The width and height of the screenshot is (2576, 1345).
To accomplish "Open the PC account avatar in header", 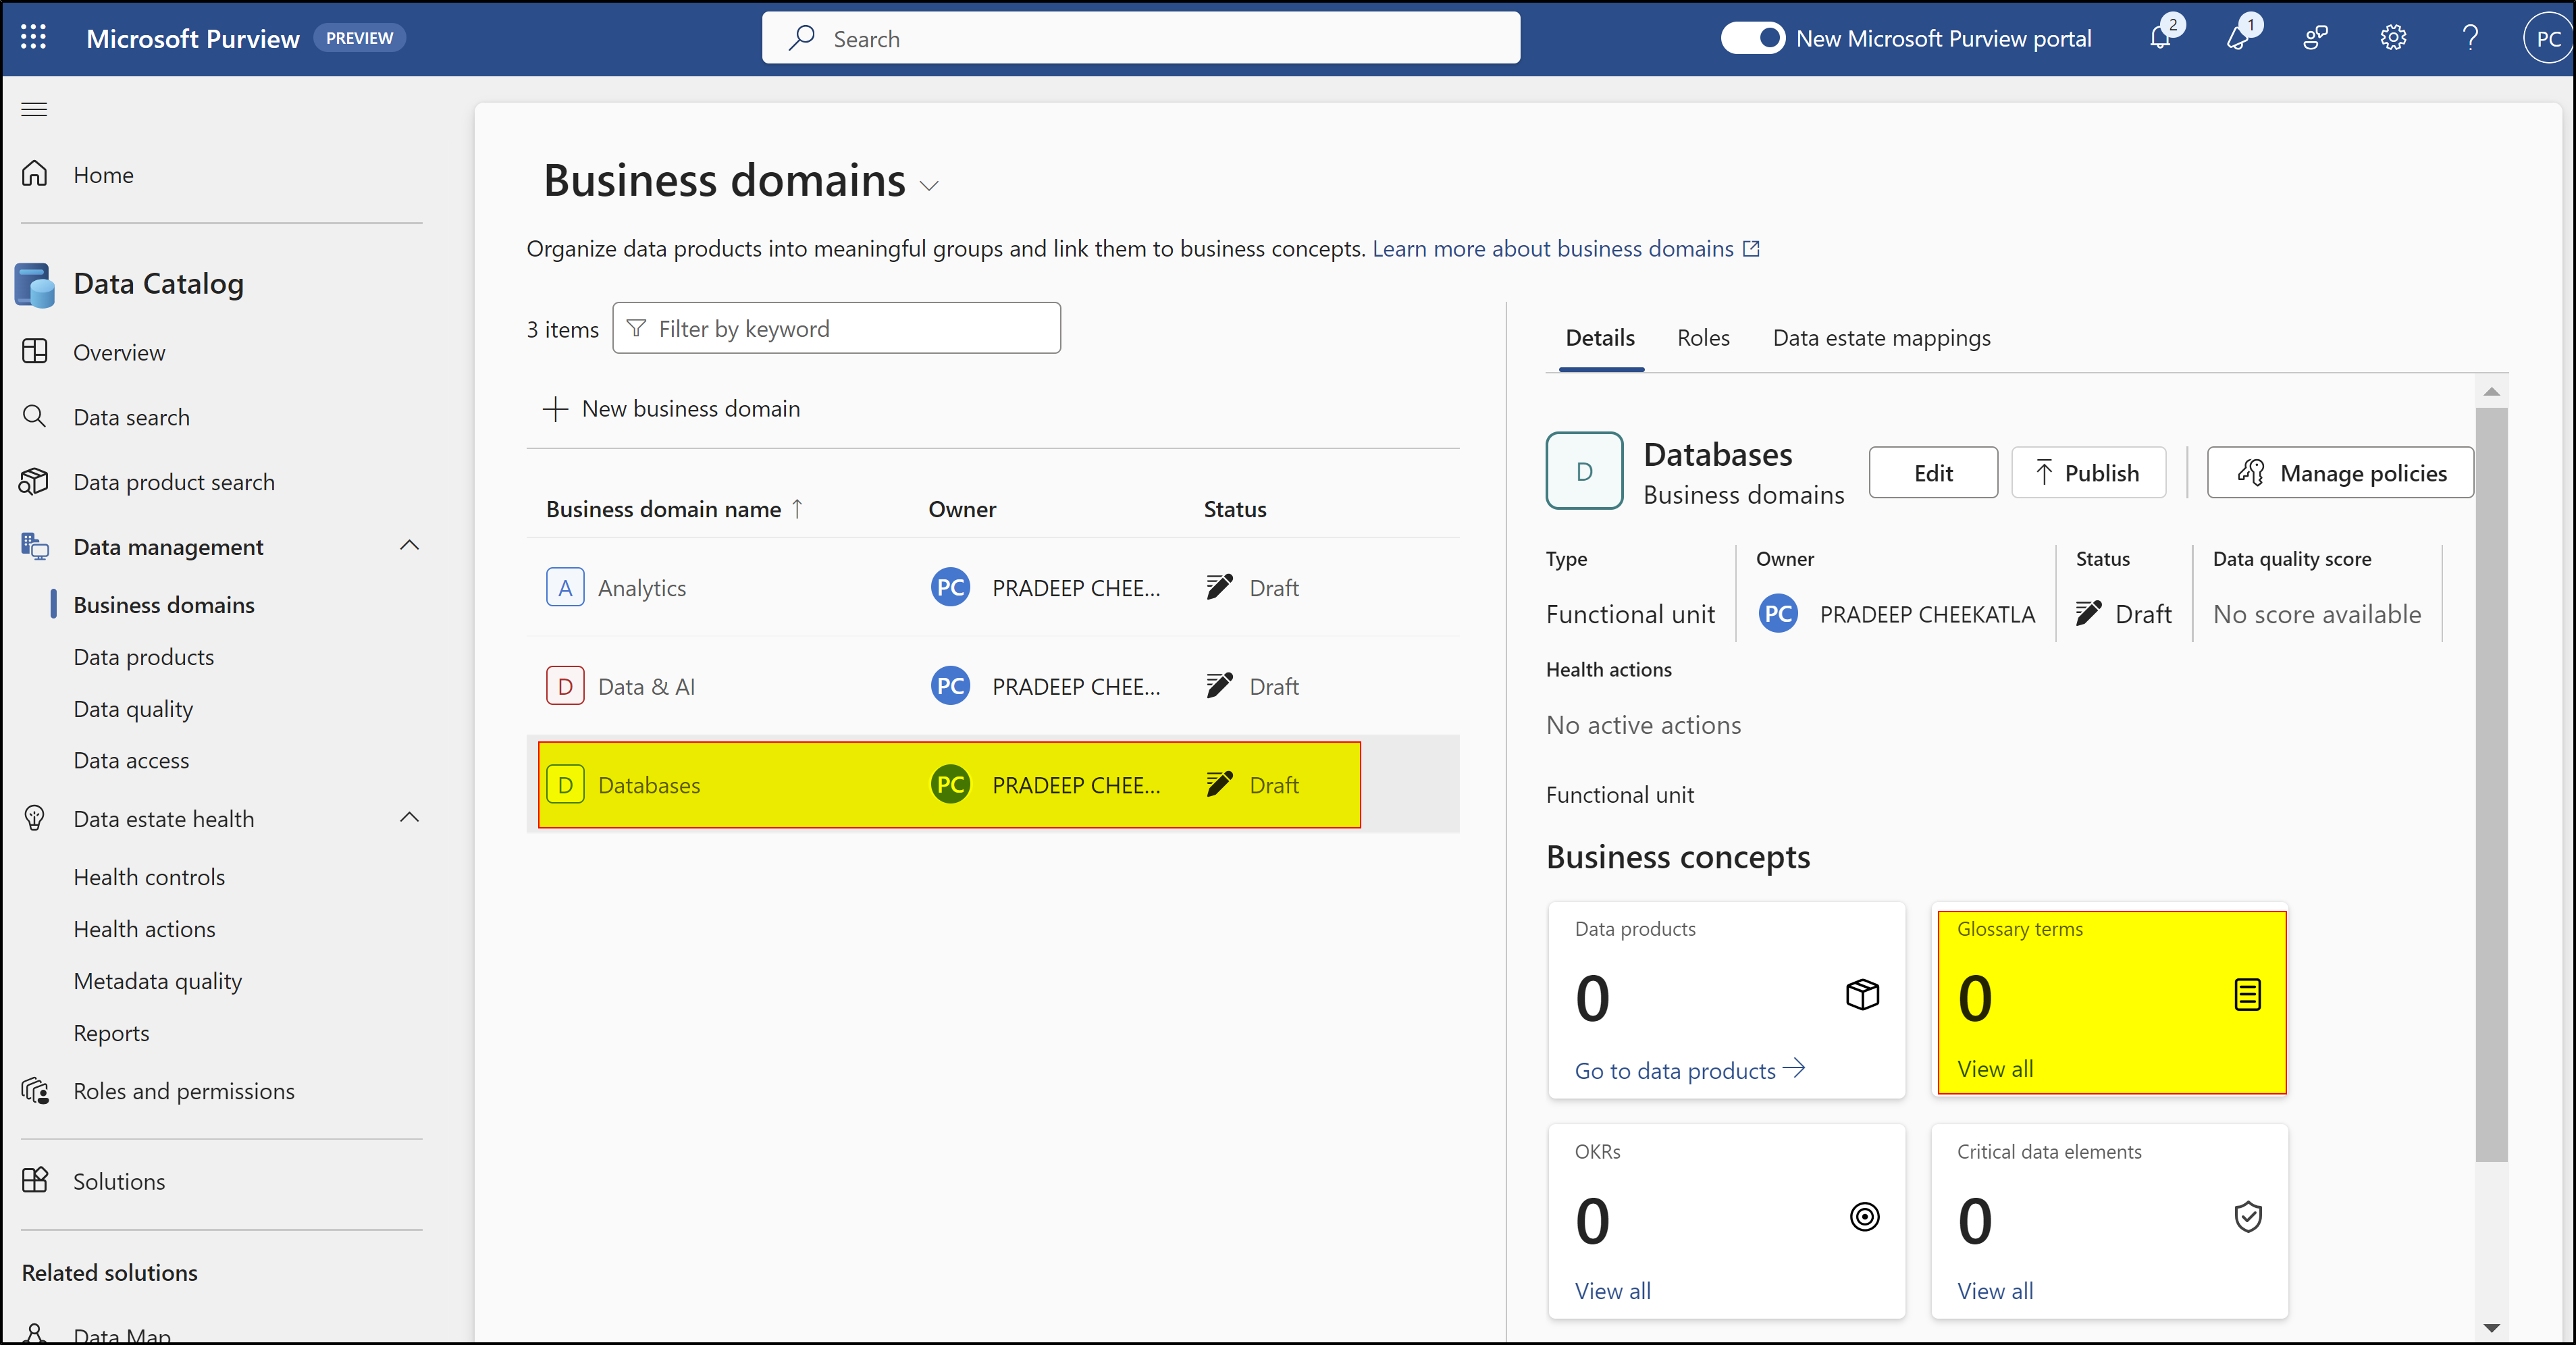I will 2548,38.
